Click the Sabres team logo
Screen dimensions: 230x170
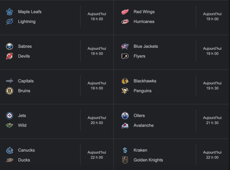(x=10, y=46)
